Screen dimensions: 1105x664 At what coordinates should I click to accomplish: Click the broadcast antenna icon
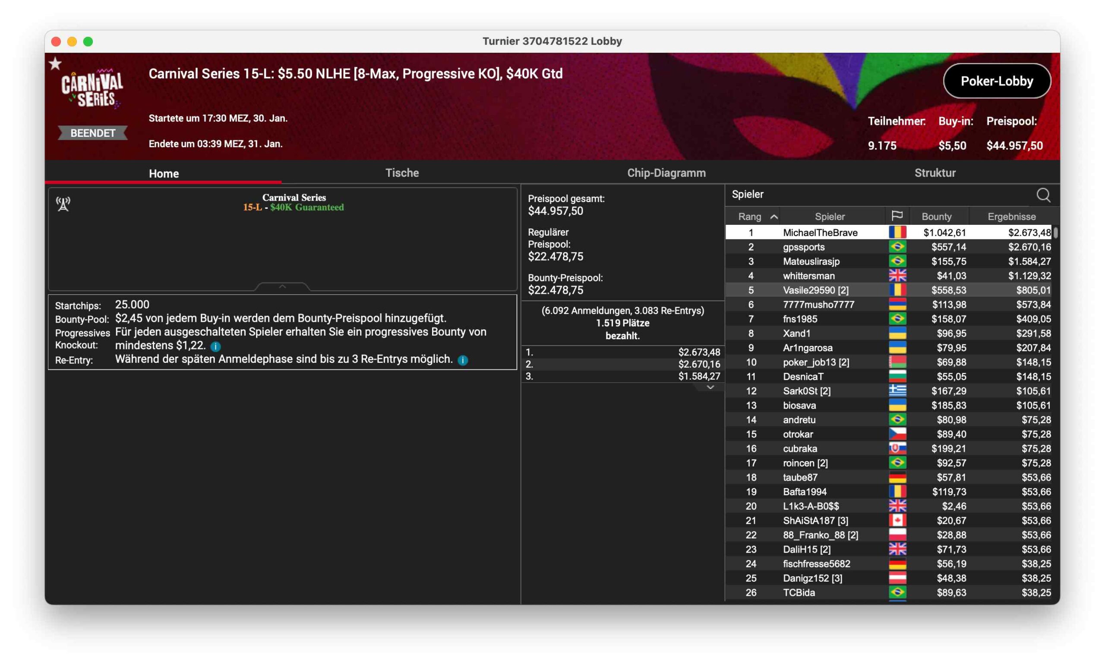pyautogui.click(x=63, y=204)
